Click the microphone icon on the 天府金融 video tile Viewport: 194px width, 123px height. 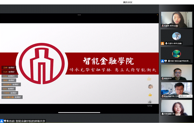[163, 114]
